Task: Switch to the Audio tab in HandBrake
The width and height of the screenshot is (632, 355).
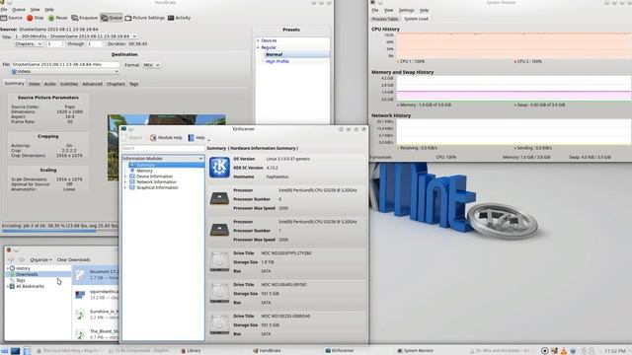Action: tap(50, 84)
